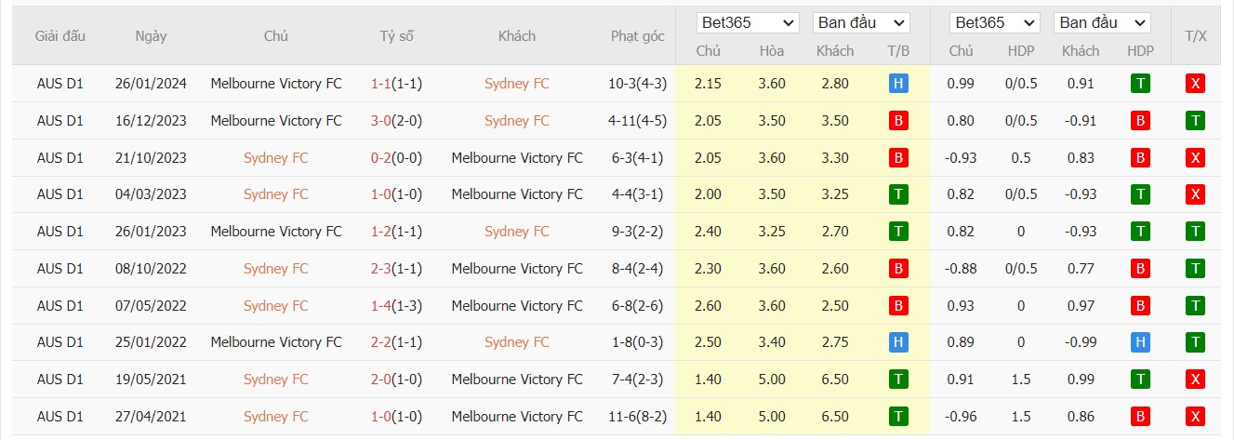Open the 3-0 score link for 16/12/2023
The height and width of the screenshot is (440, 1234).
(380, 121)
